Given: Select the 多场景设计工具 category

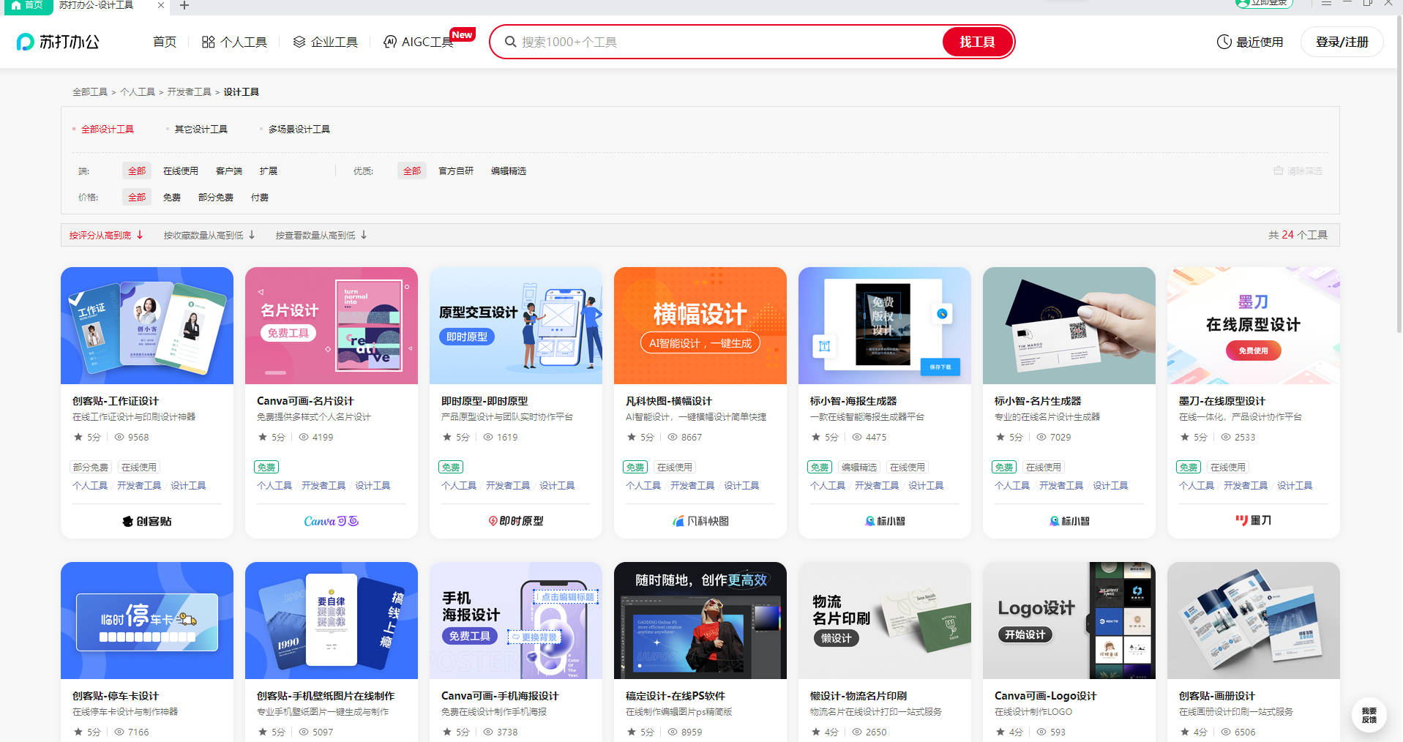Looking at the screenshot, I should click(299, 129).
